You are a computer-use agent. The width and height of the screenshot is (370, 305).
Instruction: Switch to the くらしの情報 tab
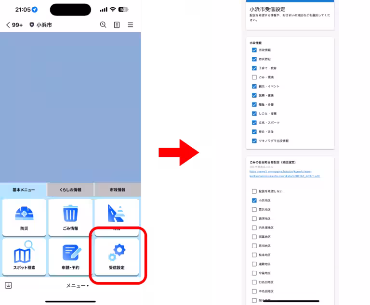(70, 190)
